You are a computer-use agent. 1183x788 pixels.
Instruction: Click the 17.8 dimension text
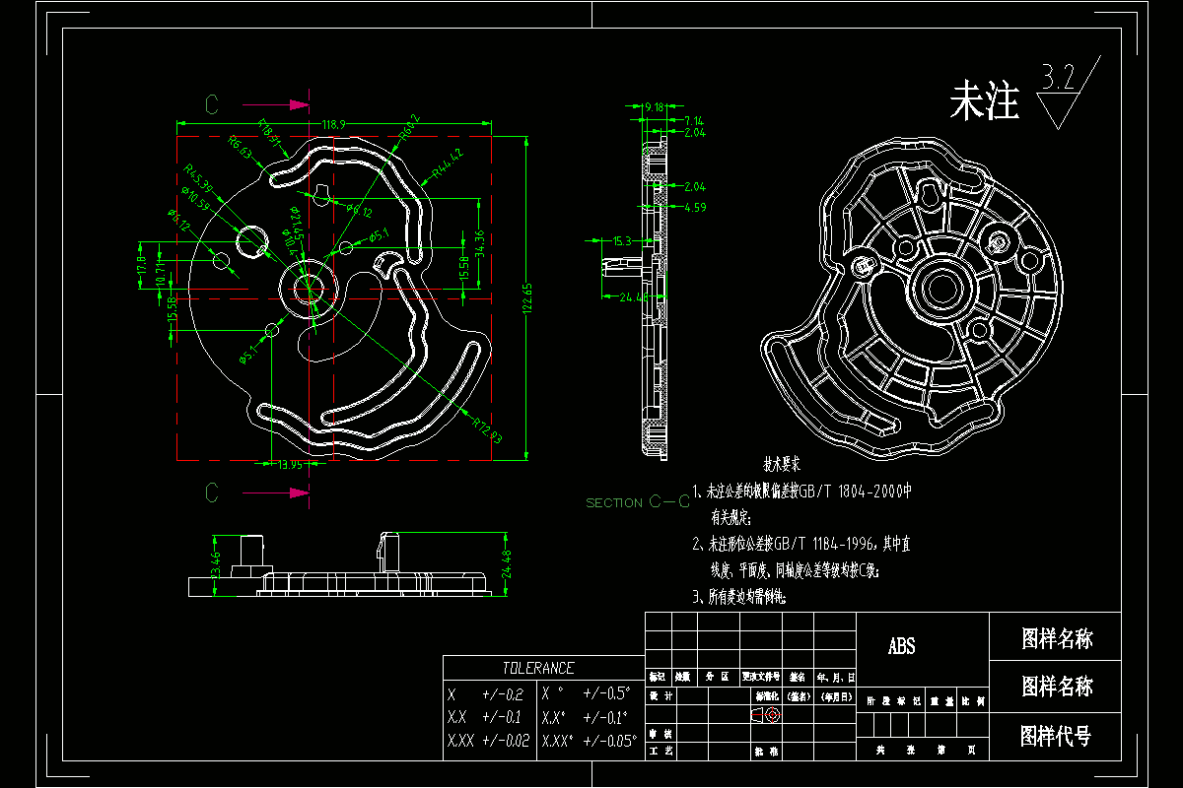141,264
